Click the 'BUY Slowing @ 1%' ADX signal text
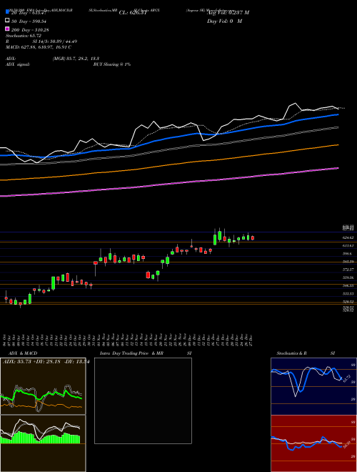The height and width of the screenshot is (472, 357). click(112, 64)
